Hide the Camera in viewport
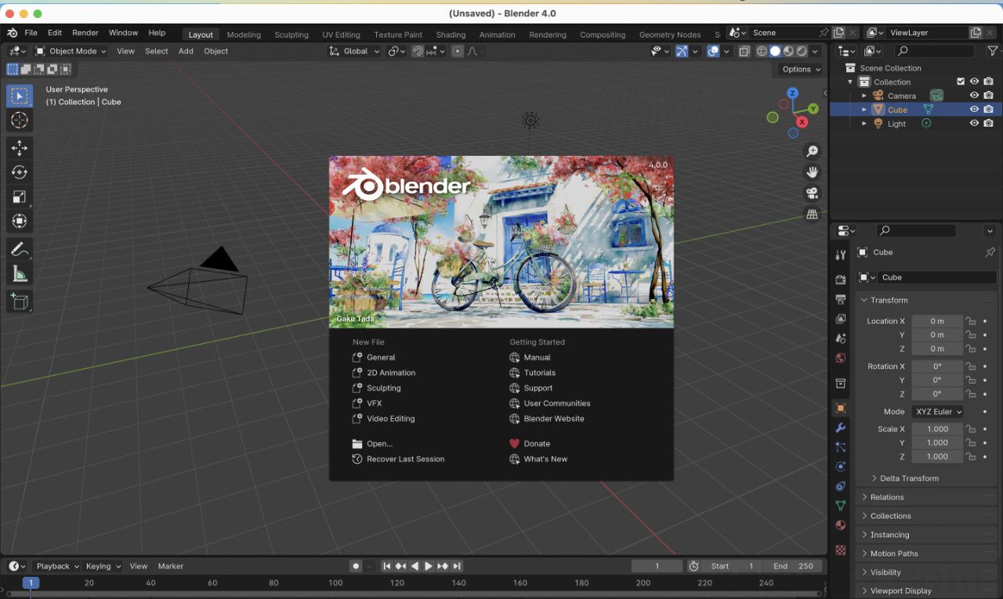The image size is (1003, 599). click(975, 96)
